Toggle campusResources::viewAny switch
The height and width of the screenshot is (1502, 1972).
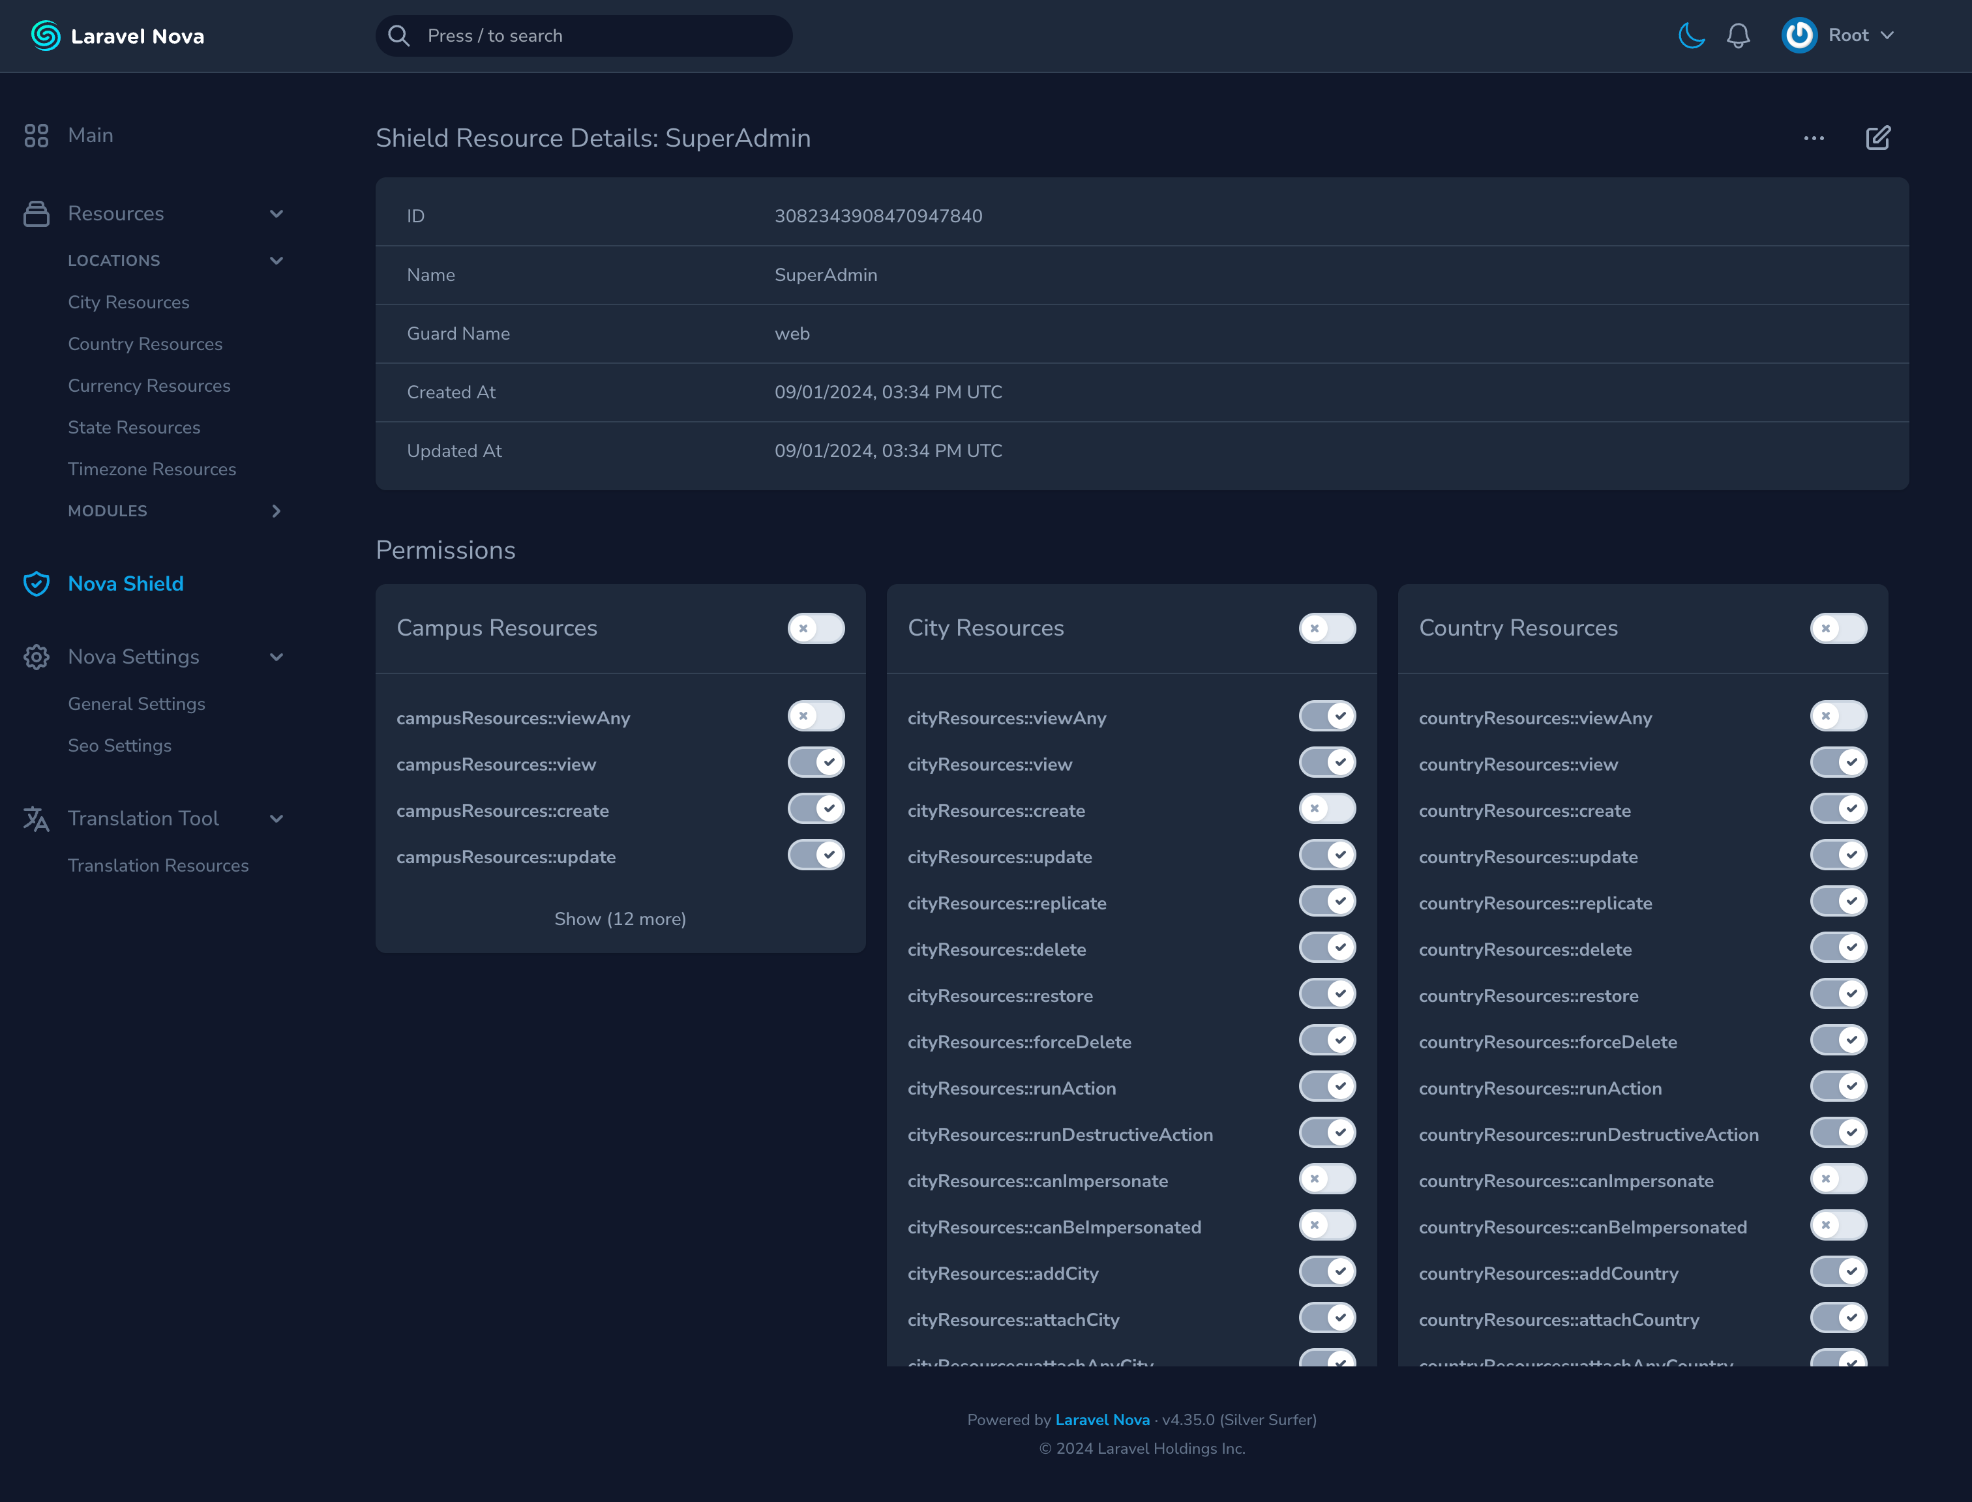coord(816,716)
